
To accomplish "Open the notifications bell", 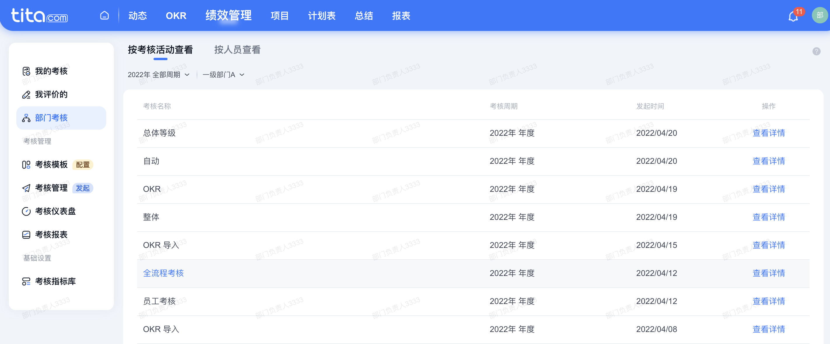I will [793, 16].
